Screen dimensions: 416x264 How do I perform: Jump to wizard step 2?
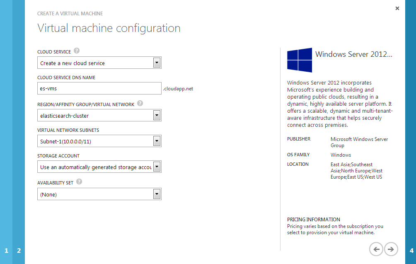click(x=19, y=250)
